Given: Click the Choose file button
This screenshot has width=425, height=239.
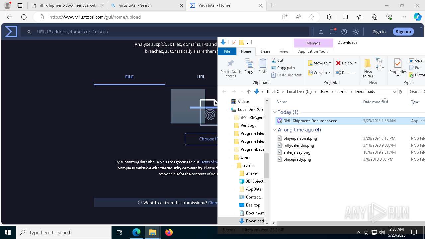Looking at the screenshot, I should 202,139.
